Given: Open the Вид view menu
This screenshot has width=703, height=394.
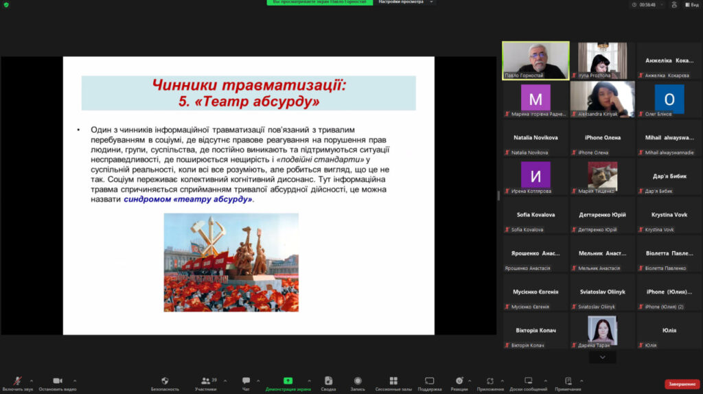Looking at the screenshot, I should pos(691,4).
